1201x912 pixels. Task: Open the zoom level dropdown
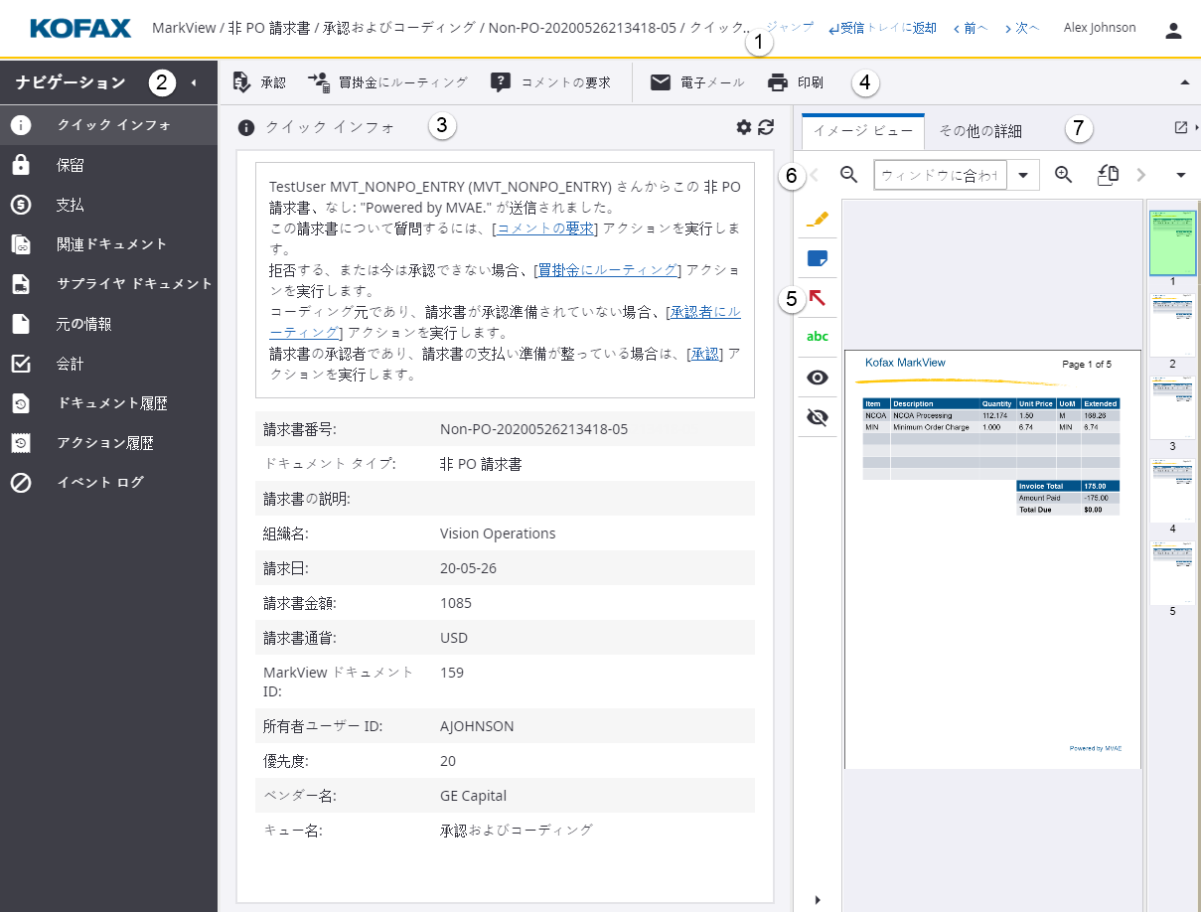tap(1024, 173)
